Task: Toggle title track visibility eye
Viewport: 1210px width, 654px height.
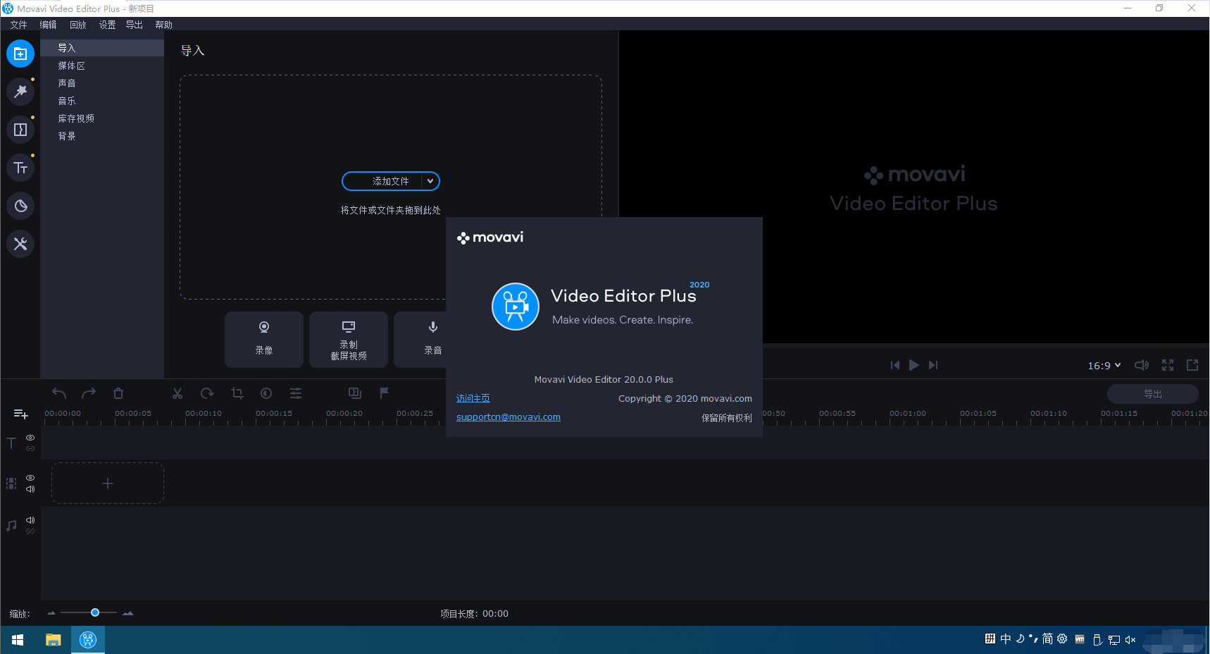Action: pos(30,438)
